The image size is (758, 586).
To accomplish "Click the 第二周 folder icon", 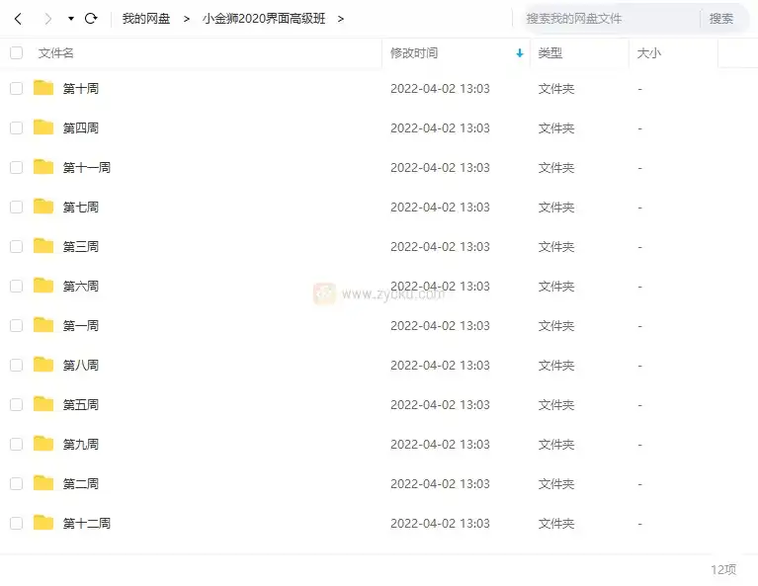I will [43, 483].
